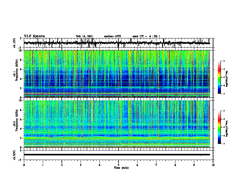
Task: Click the "station=ATH" label
Action: coord(112,36)
